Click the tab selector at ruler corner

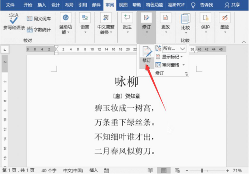5,49
